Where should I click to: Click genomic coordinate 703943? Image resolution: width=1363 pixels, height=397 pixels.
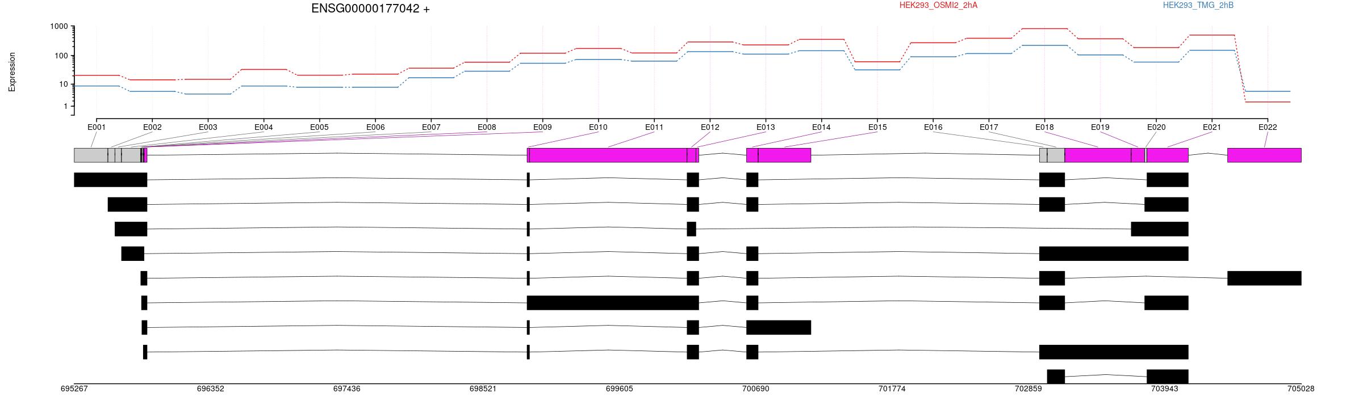[x=1165, y=389]
